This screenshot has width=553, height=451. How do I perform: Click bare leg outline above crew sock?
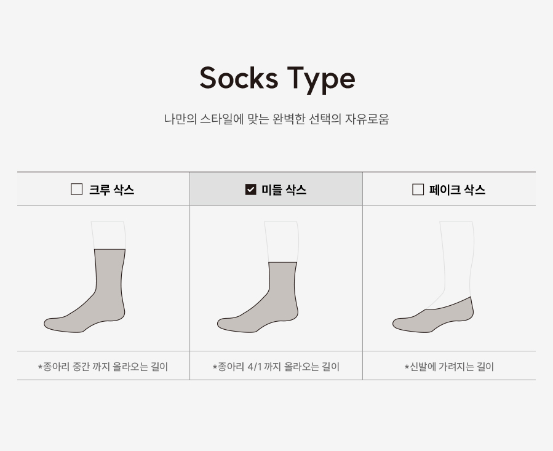coord(108,235)
